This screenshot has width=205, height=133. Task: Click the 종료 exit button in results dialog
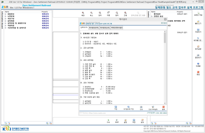pos(163,108)
